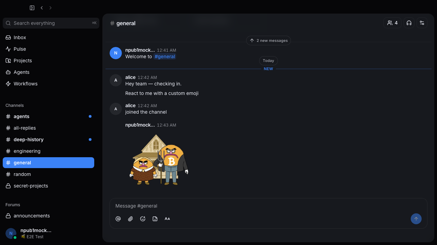Open alice's avatar on checking-in message
Image resolution: width=437 pixels, height=245 pixels.
click(116, 80)
